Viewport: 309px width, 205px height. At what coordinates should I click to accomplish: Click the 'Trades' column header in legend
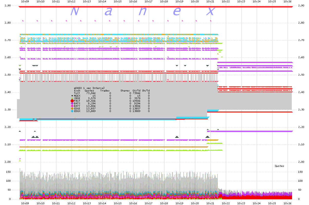(105, 90)
